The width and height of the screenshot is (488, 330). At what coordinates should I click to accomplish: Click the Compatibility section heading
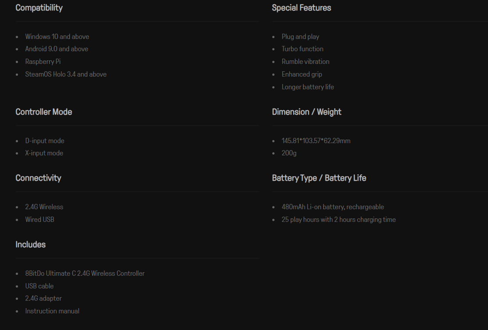[39, 8]
